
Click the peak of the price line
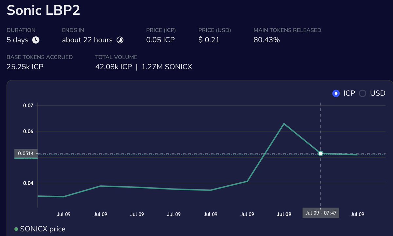point(284,123)
